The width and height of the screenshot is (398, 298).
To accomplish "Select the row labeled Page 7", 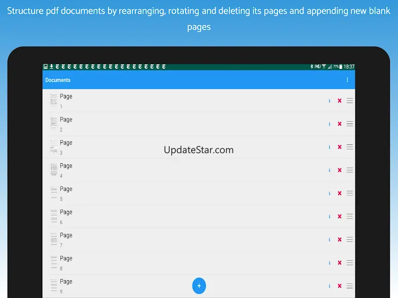I will 199,240.
